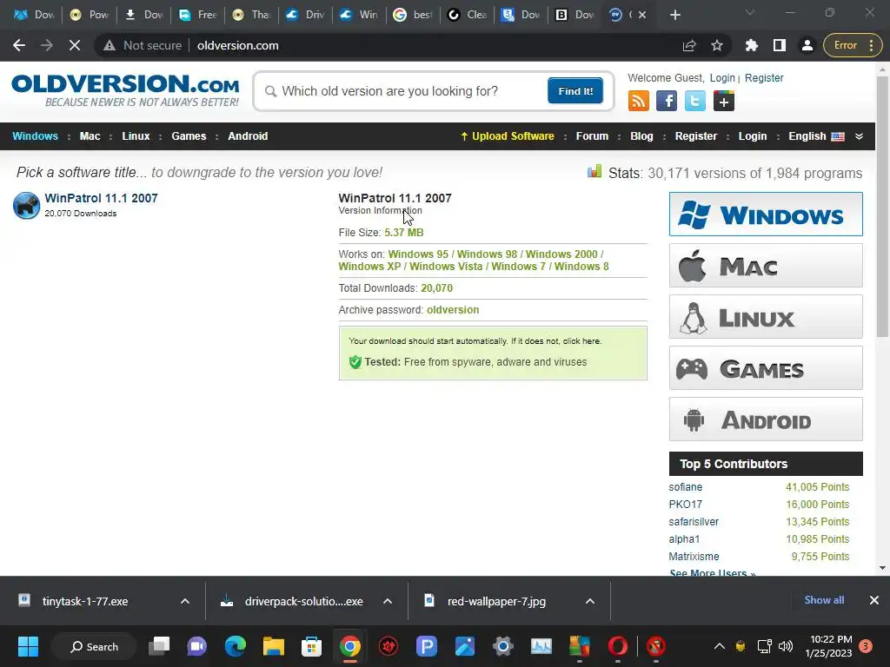Open options for tinytask-1-77.exe download
Screen dimensions: 890x667
[x=185, y=601]
